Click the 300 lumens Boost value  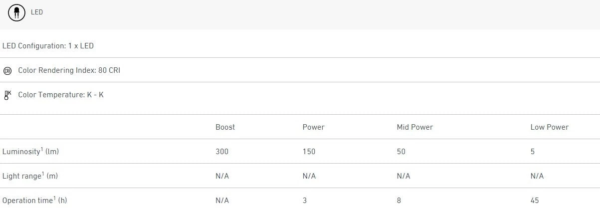tap(222, 152)
